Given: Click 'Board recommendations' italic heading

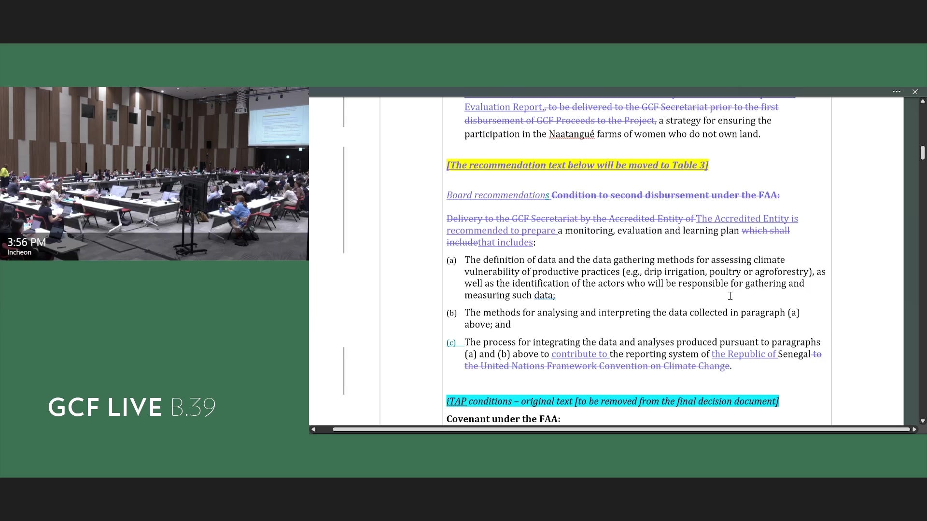Looking at the screenshot, I should [x=498, y=195].
